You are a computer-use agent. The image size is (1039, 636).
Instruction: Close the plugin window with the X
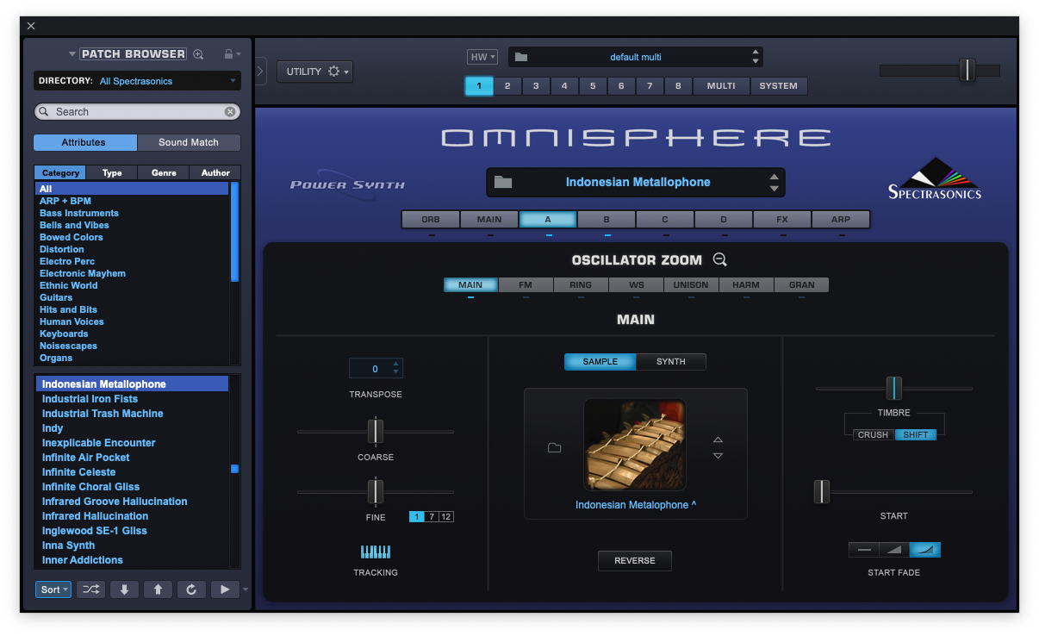pos(31,26)
